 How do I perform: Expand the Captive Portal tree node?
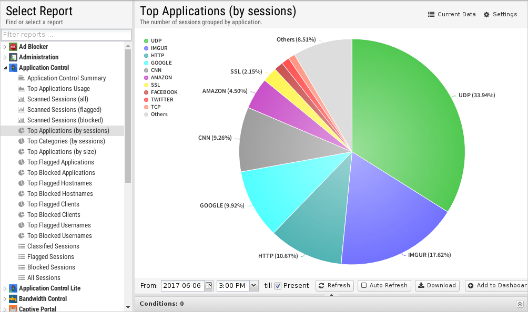[5, 309]
